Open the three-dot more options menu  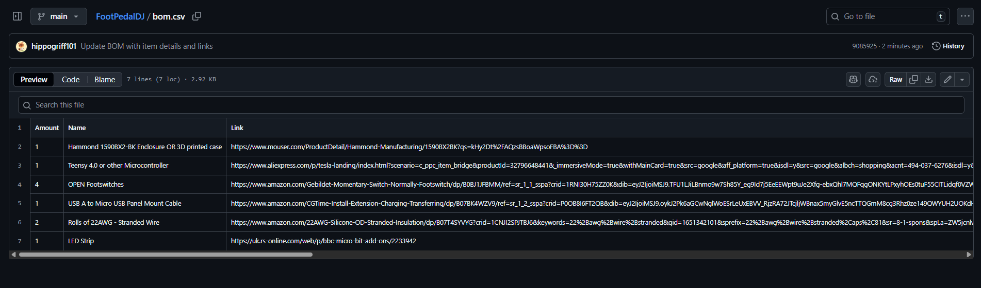pos(964,16)
